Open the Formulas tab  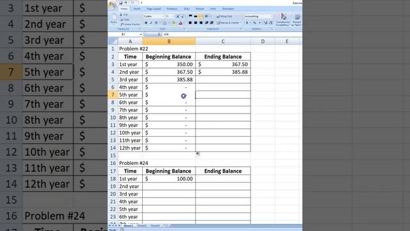click(x=172, y=8)
